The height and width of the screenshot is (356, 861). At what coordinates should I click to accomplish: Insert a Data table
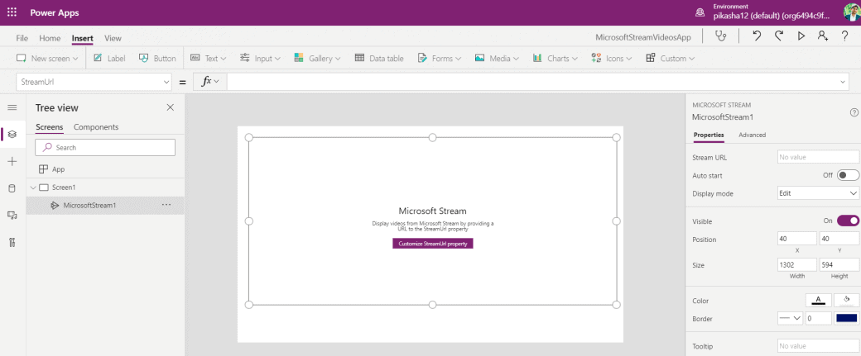tap(379, 58)
